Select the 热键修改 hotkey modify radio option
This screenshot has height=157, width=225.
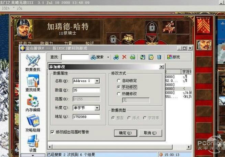[x=127, y=94]
